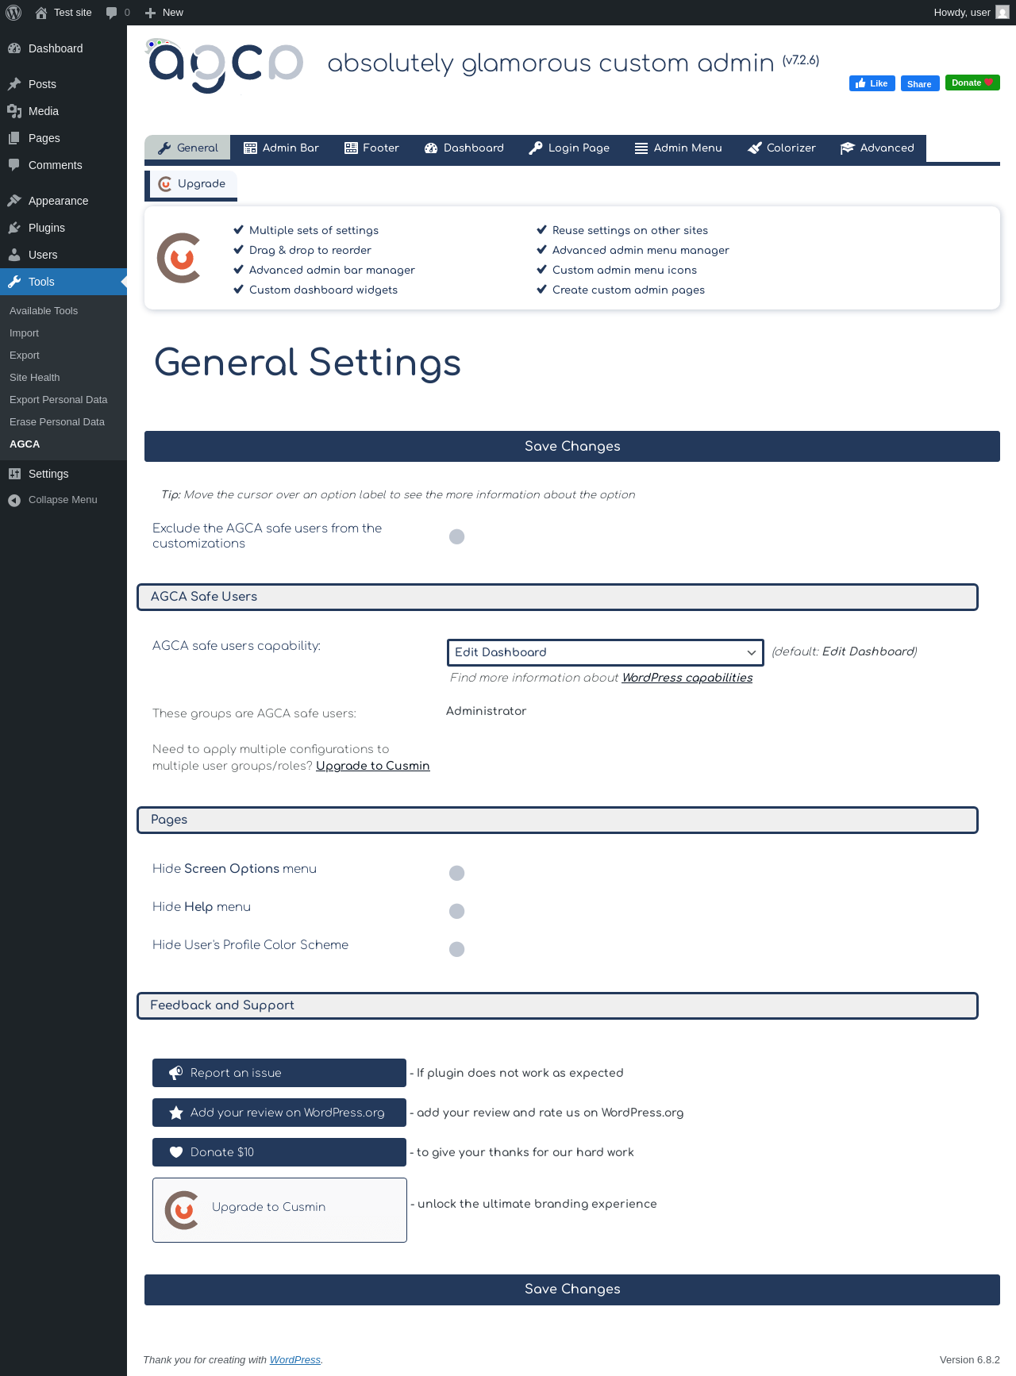Click the Tools wrench icon in sidebar
Viewport: 1016px width, 1376px height.
point(14,282)
